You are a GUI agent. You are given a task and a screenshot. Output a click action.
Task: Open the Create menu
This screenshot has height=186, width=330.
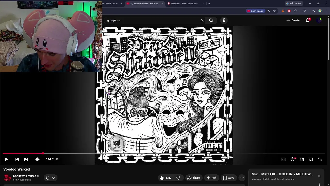point(293,20)
